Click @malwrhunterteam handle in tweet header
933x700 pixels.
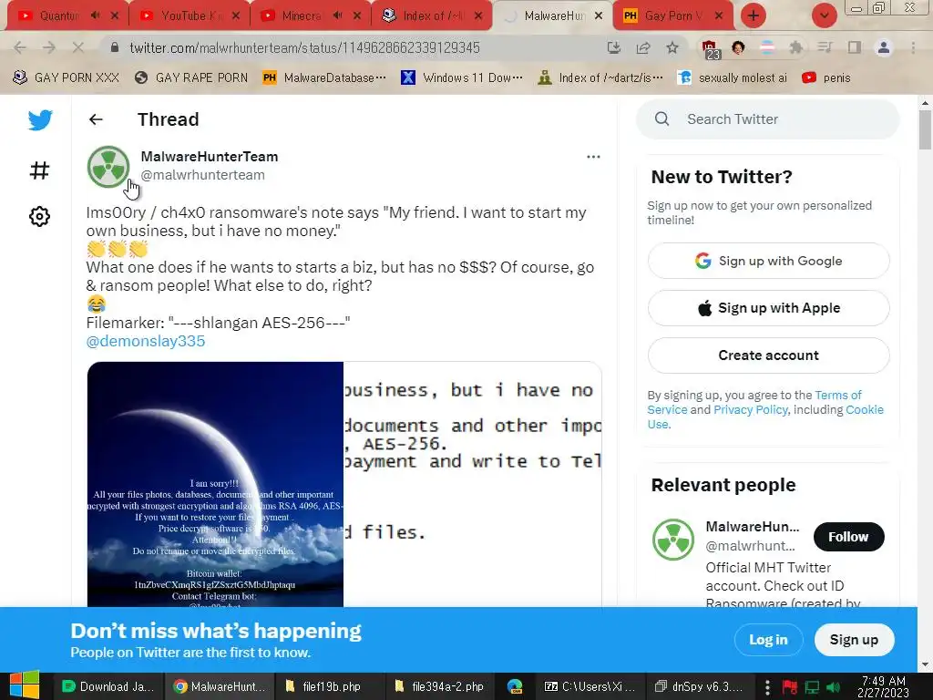tap(203, 175)
